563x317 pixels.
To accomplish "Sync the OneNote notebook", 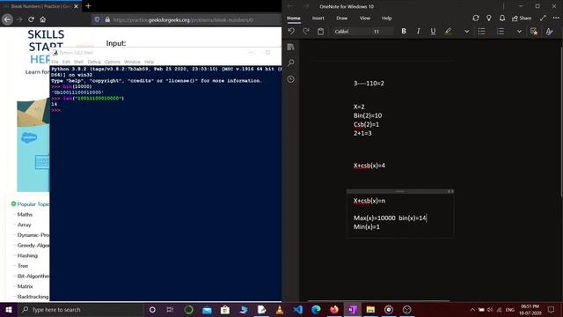I will 476,18.
